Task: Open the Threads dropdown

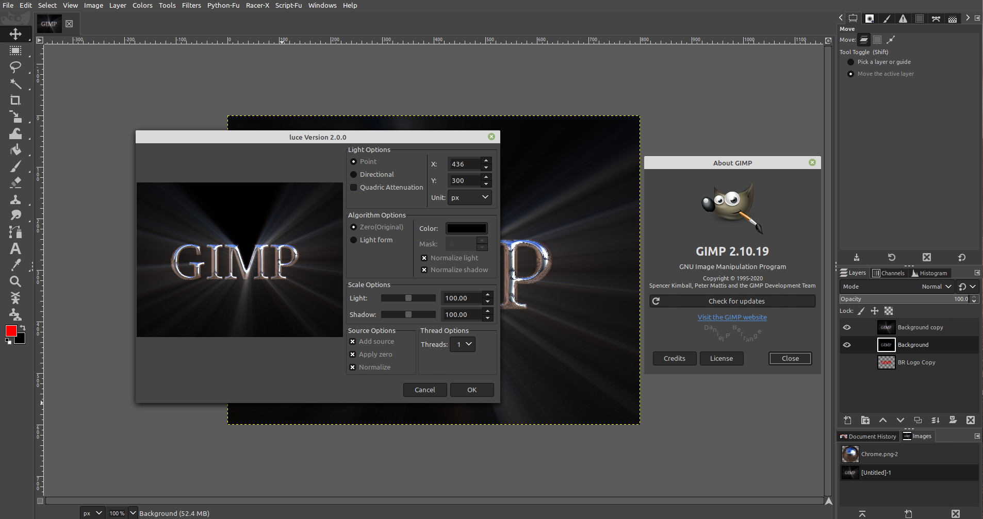Action: point(463,344)
